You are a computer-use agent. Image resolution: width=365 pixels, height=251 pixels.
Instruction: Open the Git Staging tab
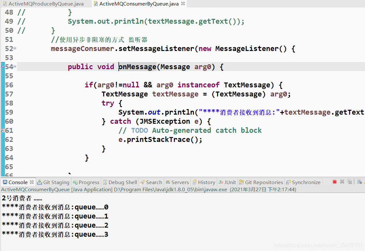pos(53,182)
